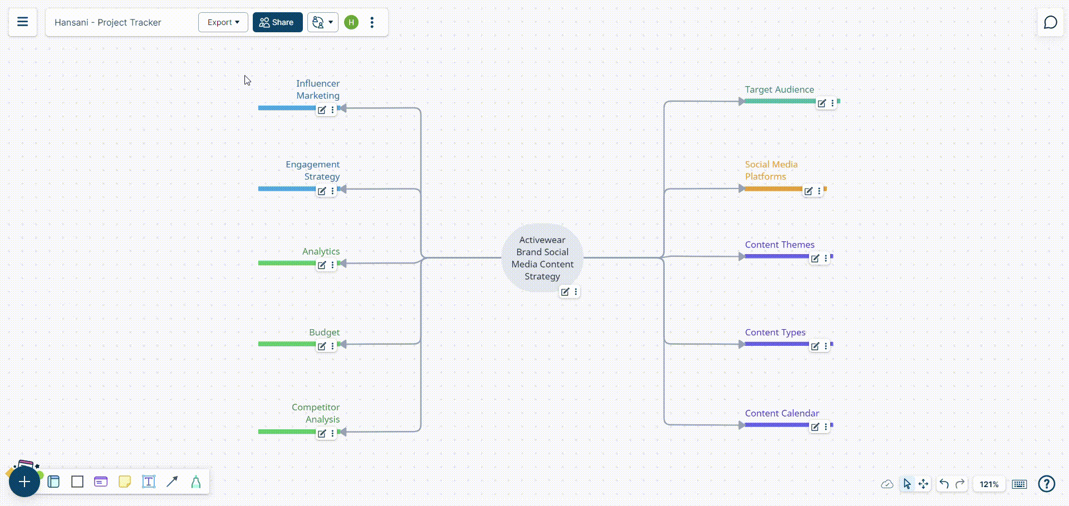Select the Content Calendar label

click(782, 413)
